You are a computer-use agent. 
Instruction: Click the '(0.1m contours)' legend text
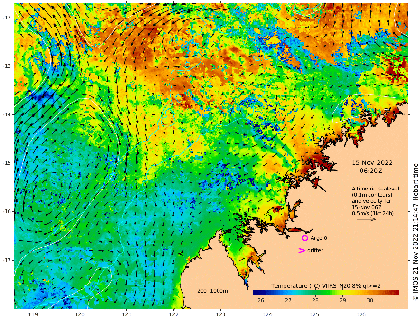point(372,195)
